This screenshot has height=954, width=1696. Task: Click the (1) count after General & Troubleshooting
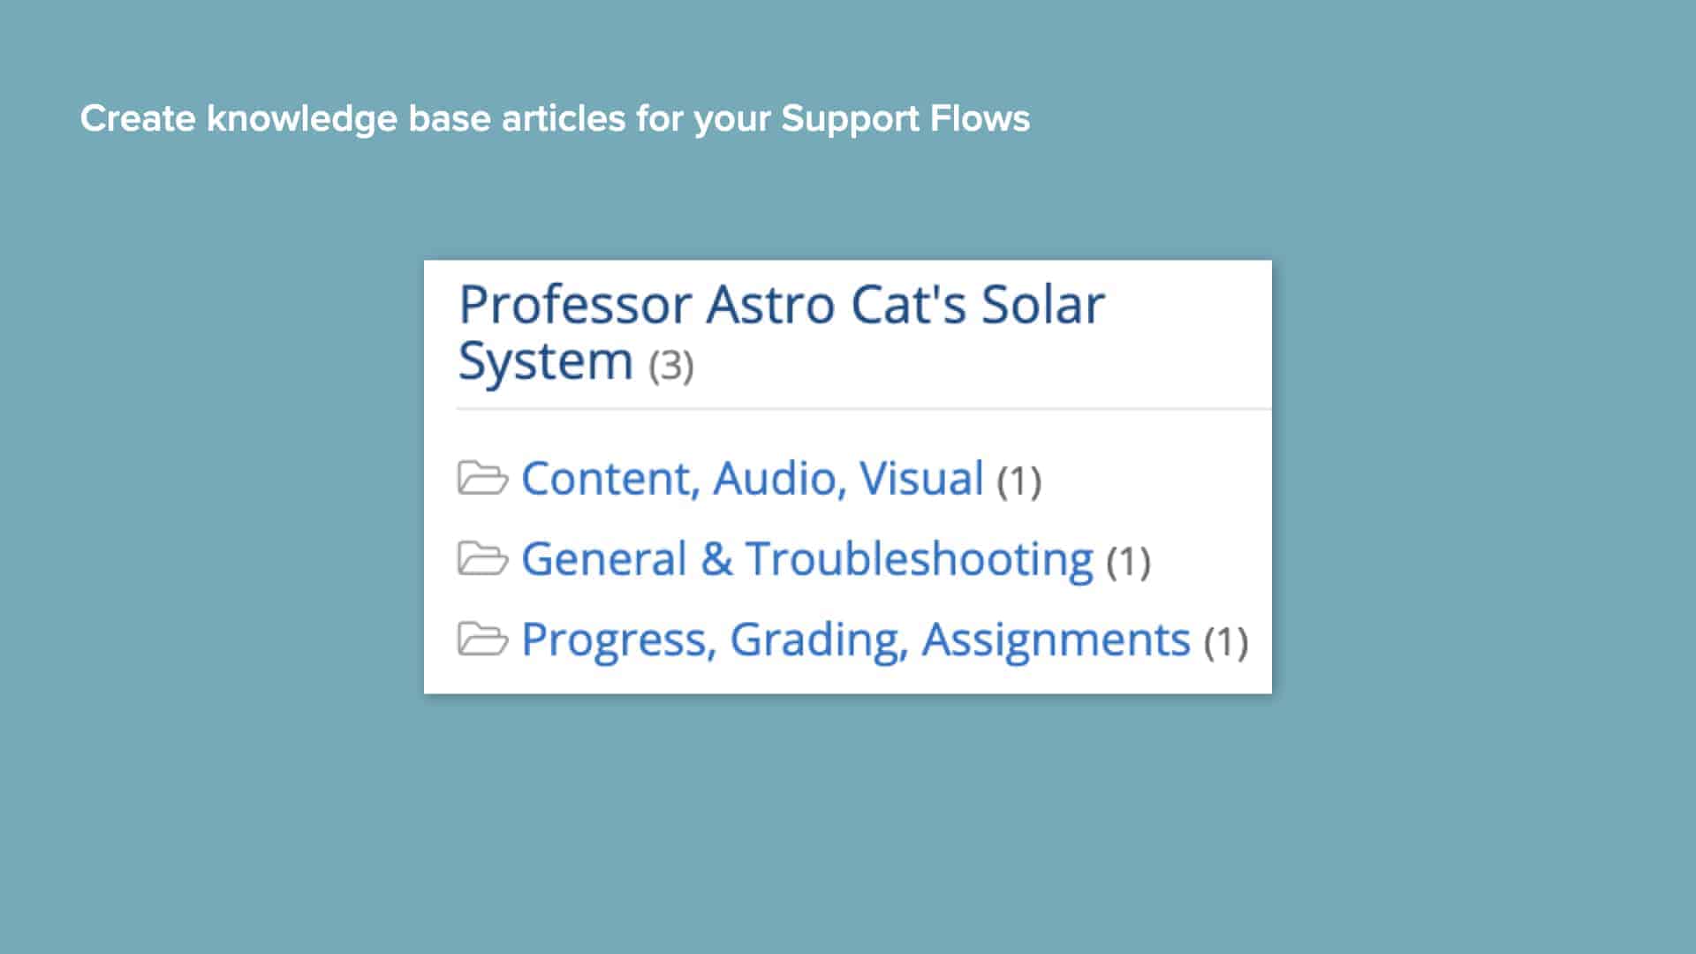[x=1130, y=559]
